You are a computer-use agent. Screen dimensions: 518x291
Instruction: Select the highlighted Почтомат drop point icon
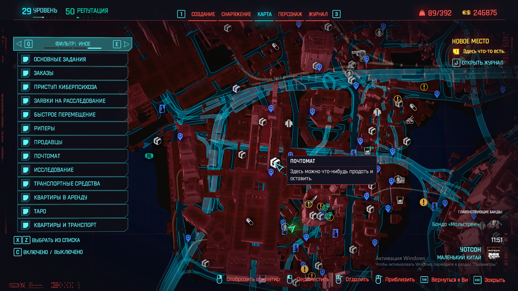point(275,163)
